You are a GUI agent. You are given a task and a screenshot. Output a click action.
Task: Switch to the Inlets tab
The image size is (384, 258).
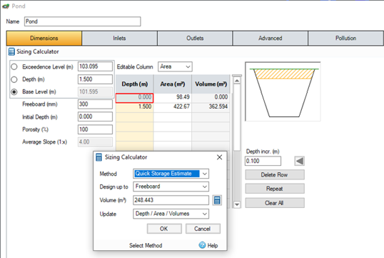coord(119,39)
